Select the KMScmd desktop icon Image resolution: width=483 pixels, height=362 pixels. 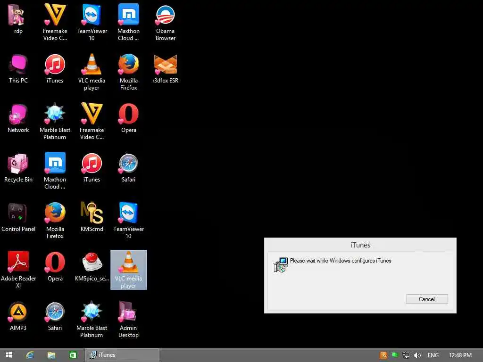[x=92, y=217]
